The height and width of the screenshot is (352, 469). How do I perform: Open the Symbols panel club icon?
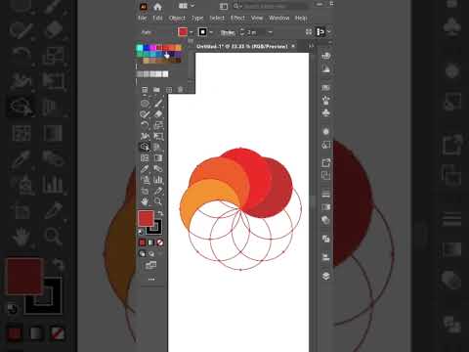click(x=325, y=112)
